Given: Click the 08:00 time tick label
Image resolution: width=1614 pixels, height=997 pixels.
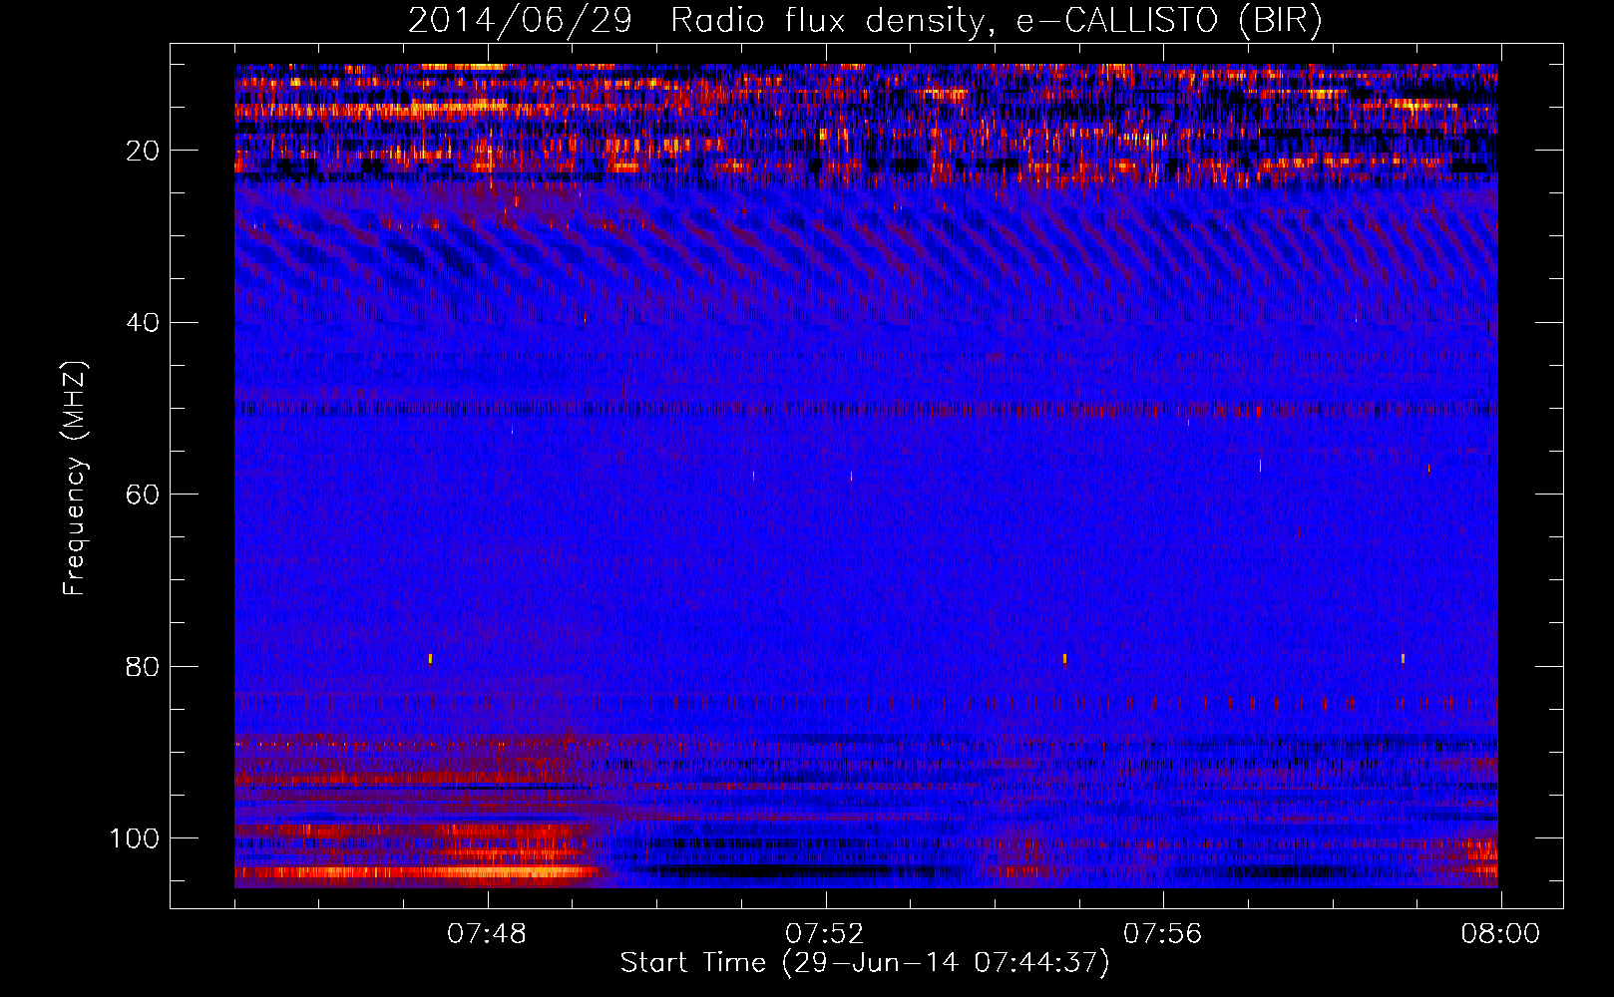Looking at the screenshot, I should (x=1500, y=934).
